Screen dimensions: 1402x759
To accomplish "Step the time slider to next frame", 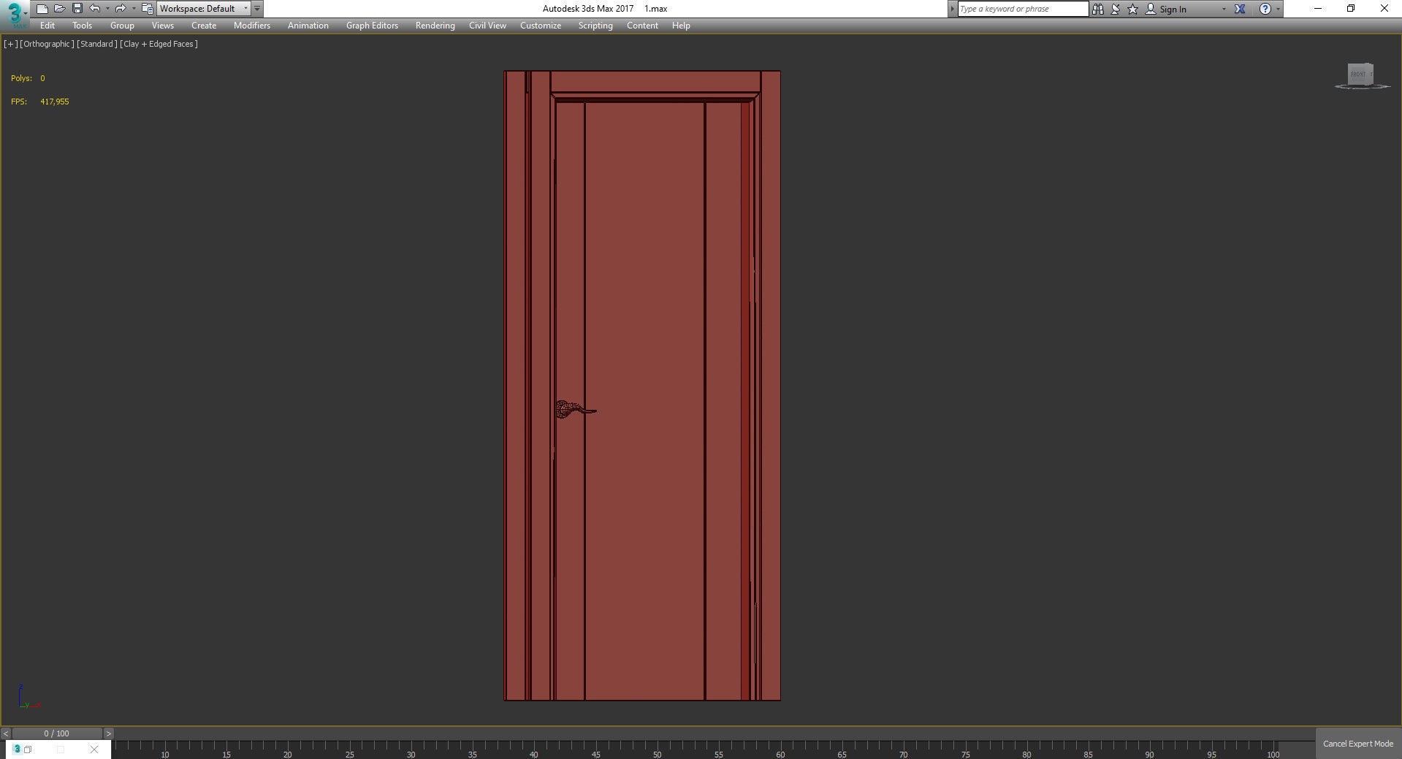I will tap(108, 733).
